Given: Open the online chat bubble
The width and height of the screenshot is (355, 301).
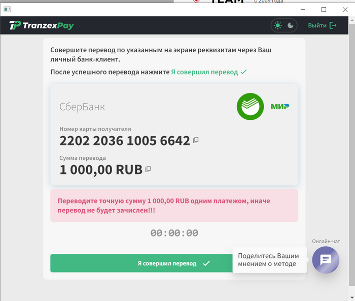Looking at the screenshot, I should coord(326,260).
